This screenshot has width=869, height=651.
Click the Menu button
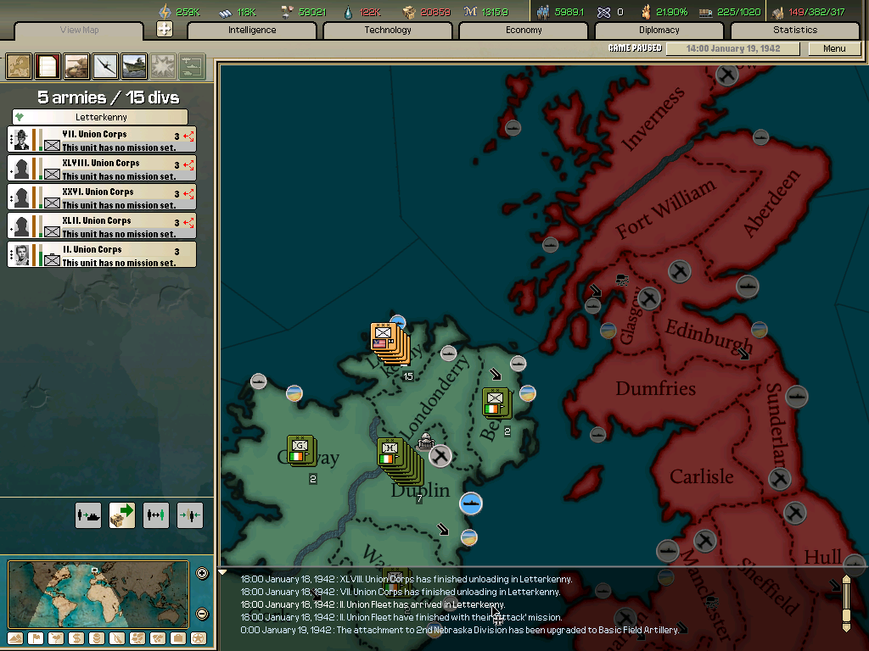tap(834, 48)
